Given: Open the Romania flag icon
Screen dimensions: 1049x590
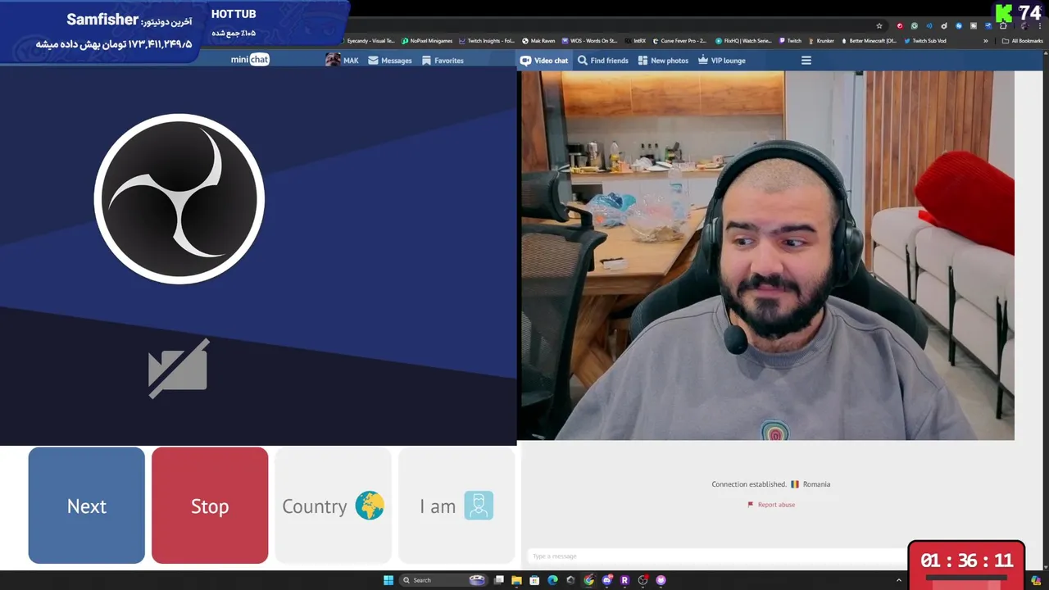Looking at the screenshot, I should tap(795, 484).
